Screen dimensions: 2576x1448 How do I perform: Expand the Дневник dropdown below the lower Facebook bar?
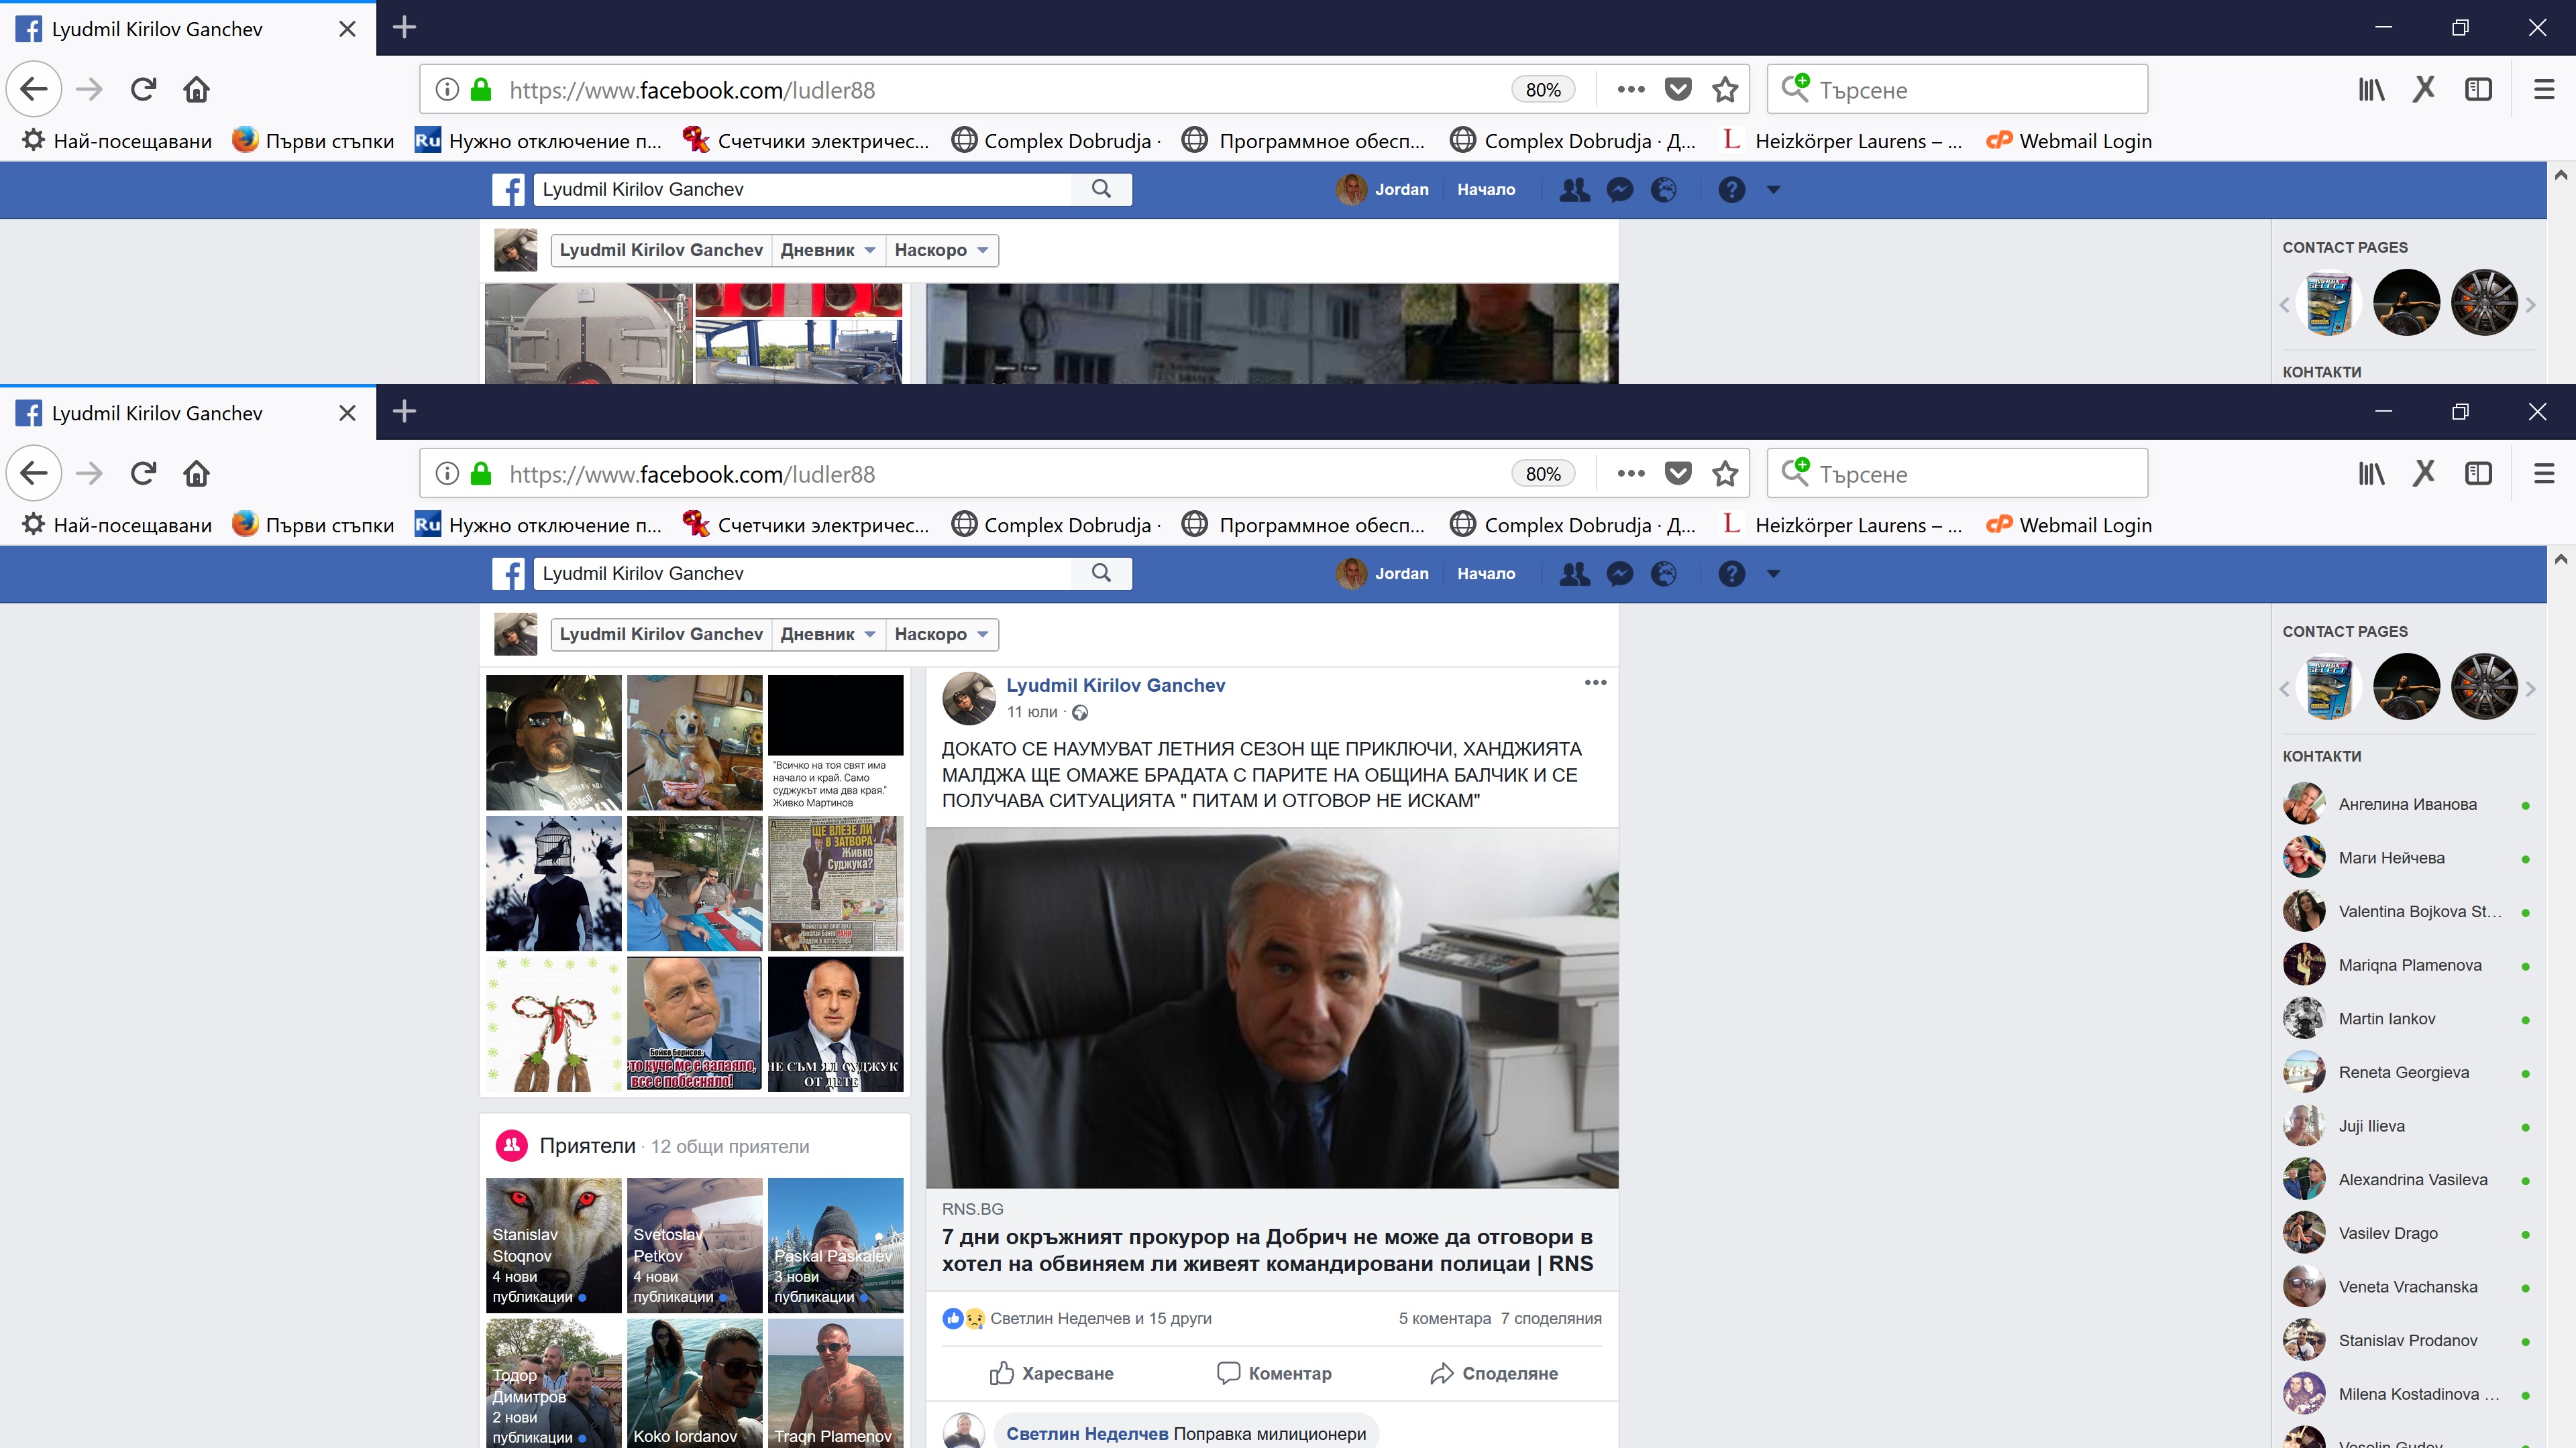coord(828,635)
